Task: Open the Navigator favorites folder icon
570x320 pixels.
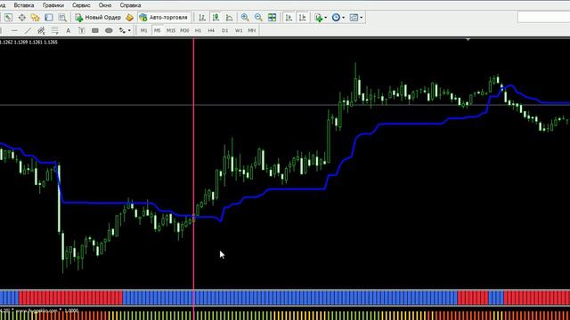Action: click(x=35, y=18)
